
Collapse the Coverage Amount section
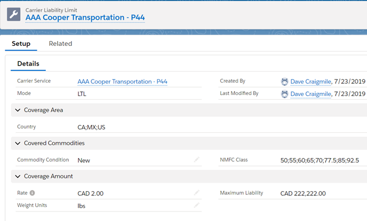[x=18, y=176]
